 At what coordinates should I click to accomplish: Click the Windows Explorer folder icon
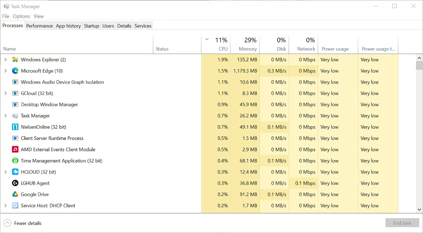coord(15,59)
